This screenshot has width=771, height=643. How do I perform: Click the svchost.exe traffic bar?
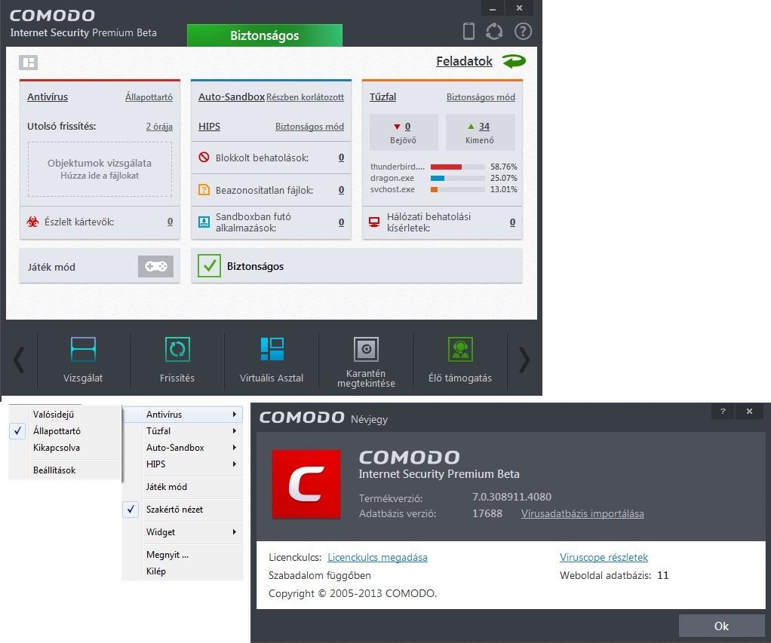coord(458,190)
